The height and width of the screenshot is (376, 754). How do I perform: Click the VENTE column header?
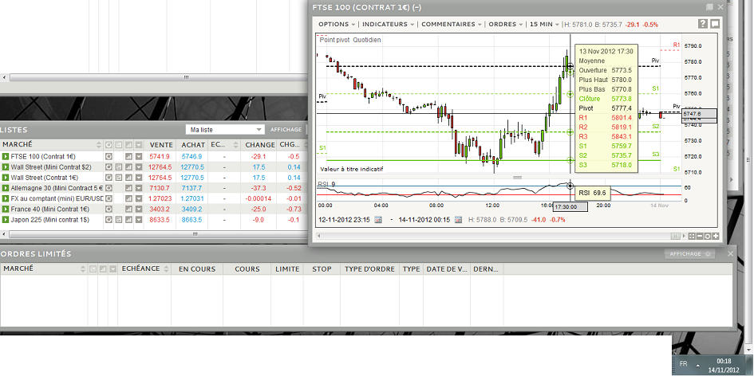pyautogui.click(x=161, y=144)
